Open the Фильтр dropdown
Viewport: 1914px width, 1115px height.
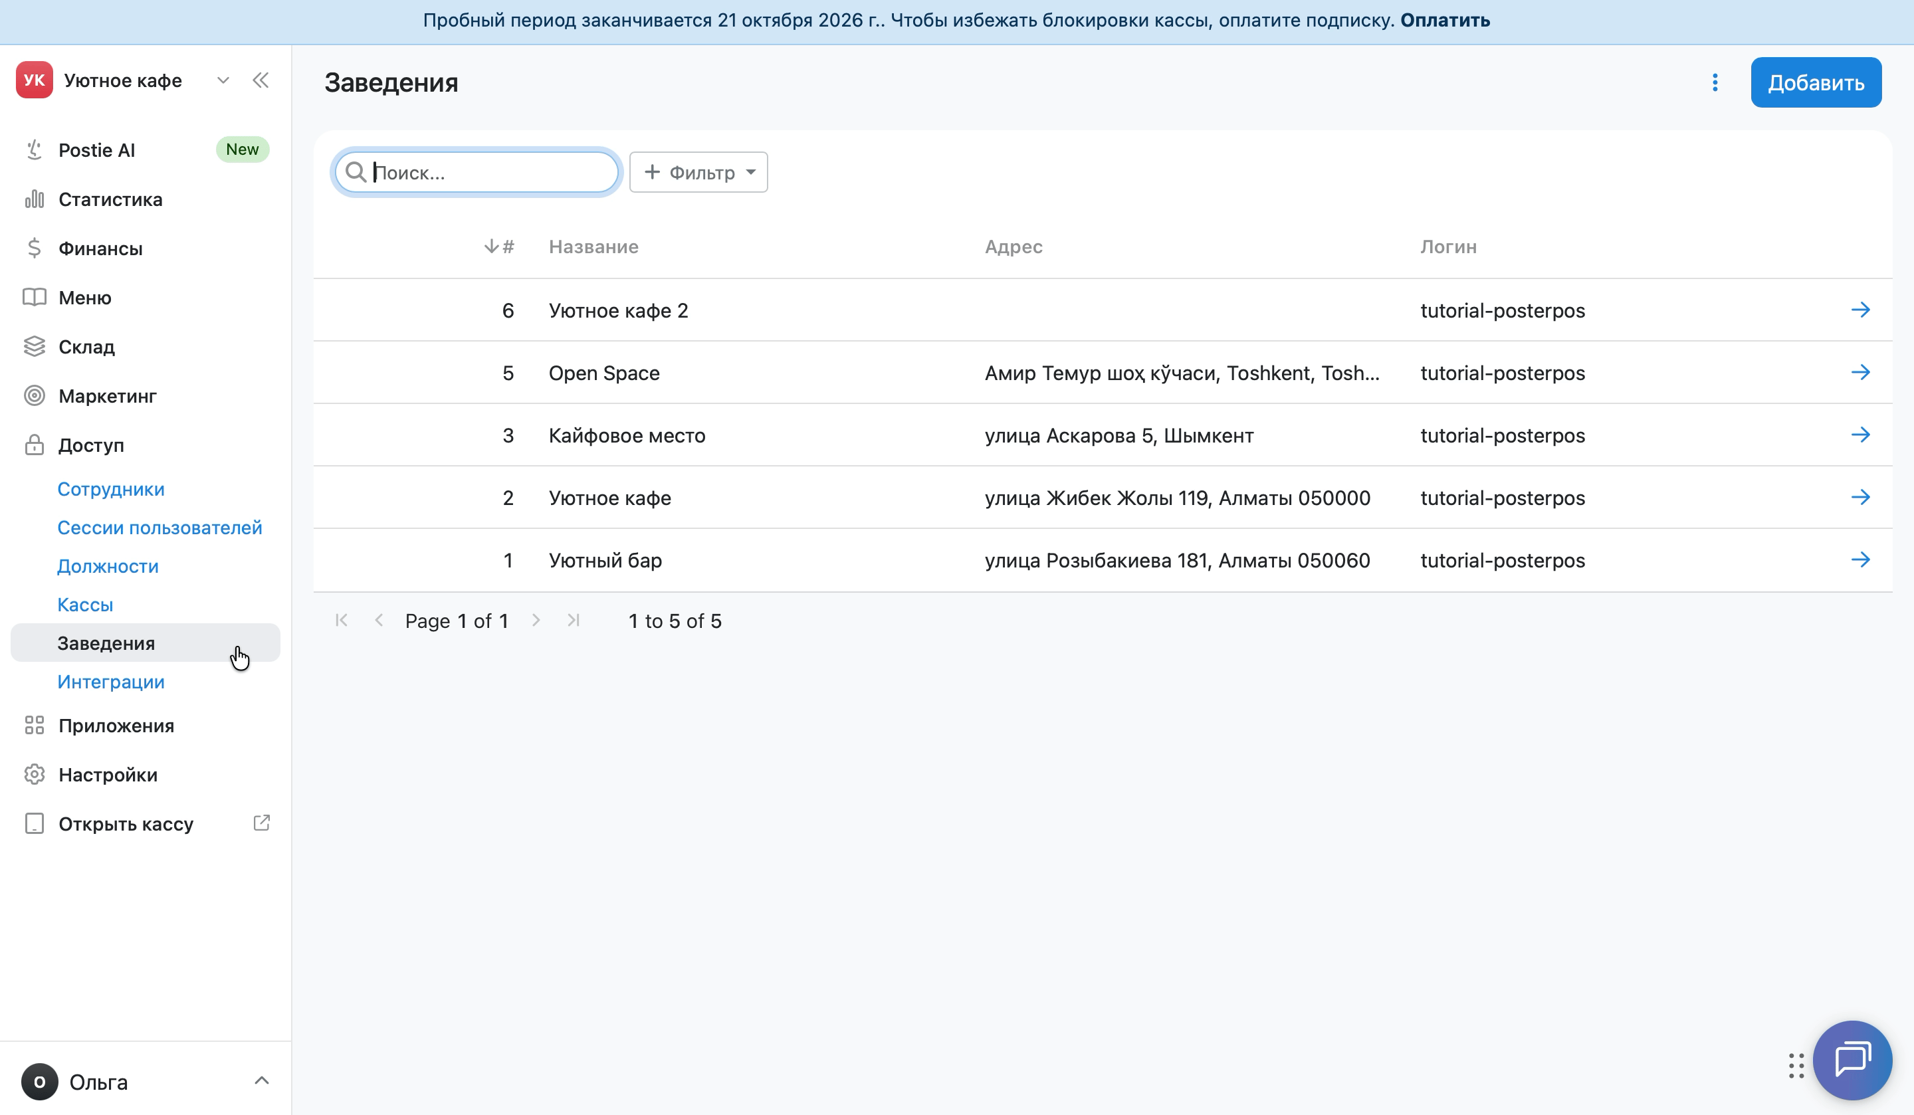[x=698, y=172]
